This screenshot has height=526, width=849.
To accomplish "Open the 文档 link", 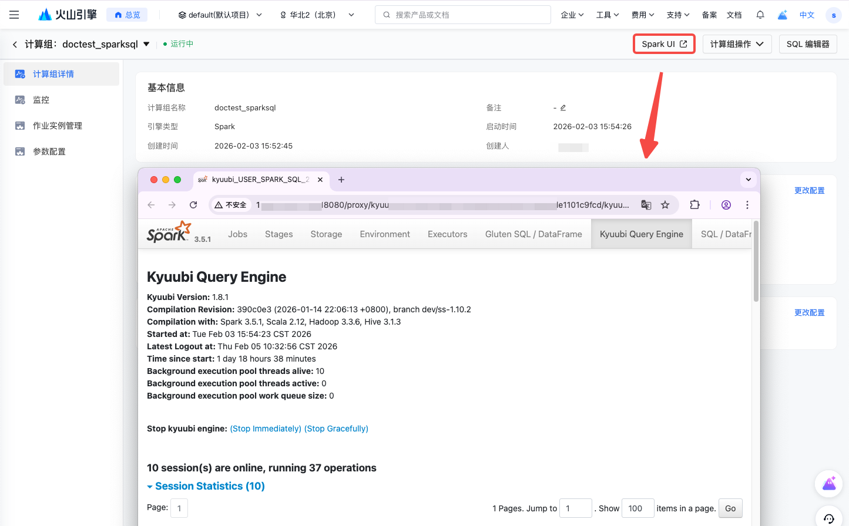I will tap(734, 15).
